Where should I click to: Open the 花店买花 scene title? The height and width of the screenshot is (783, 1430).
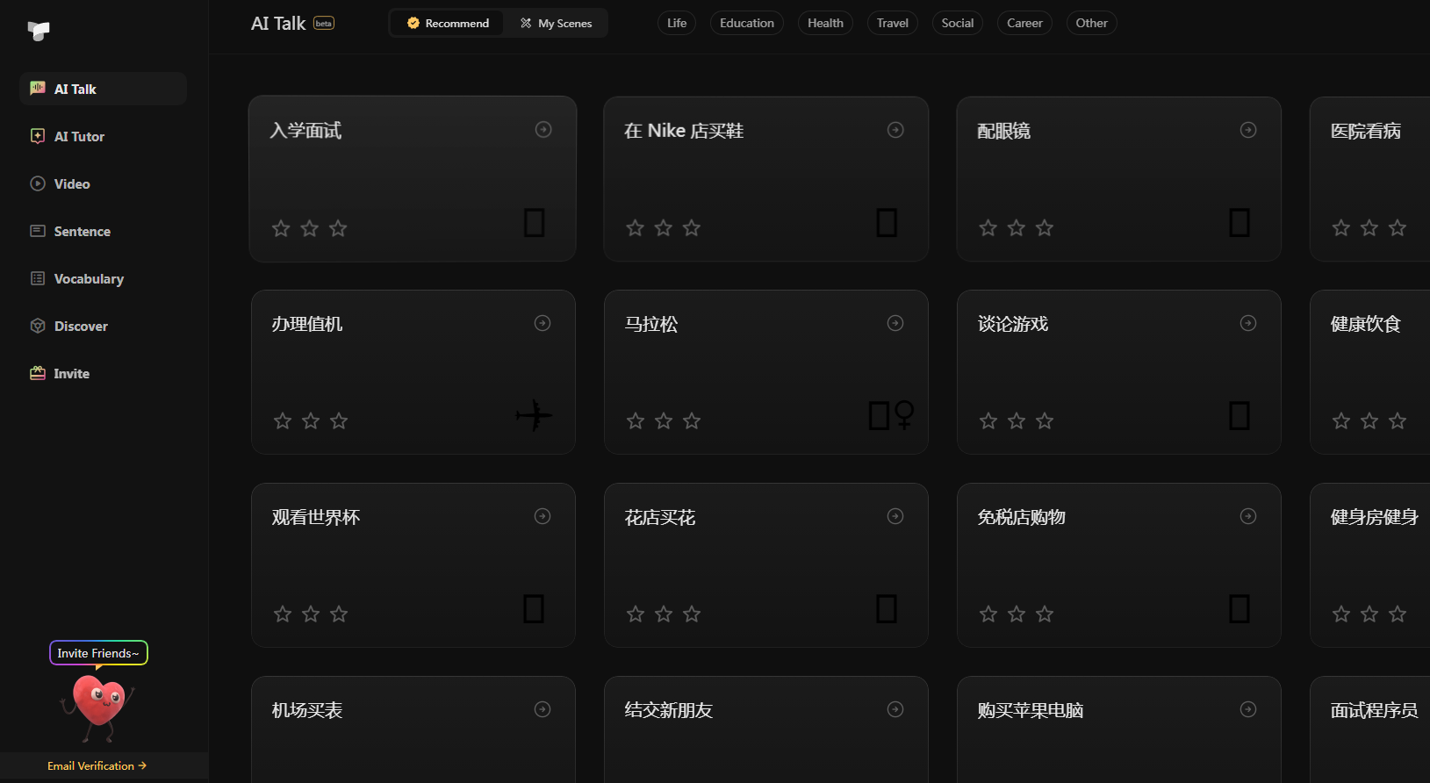click(660, 517)
